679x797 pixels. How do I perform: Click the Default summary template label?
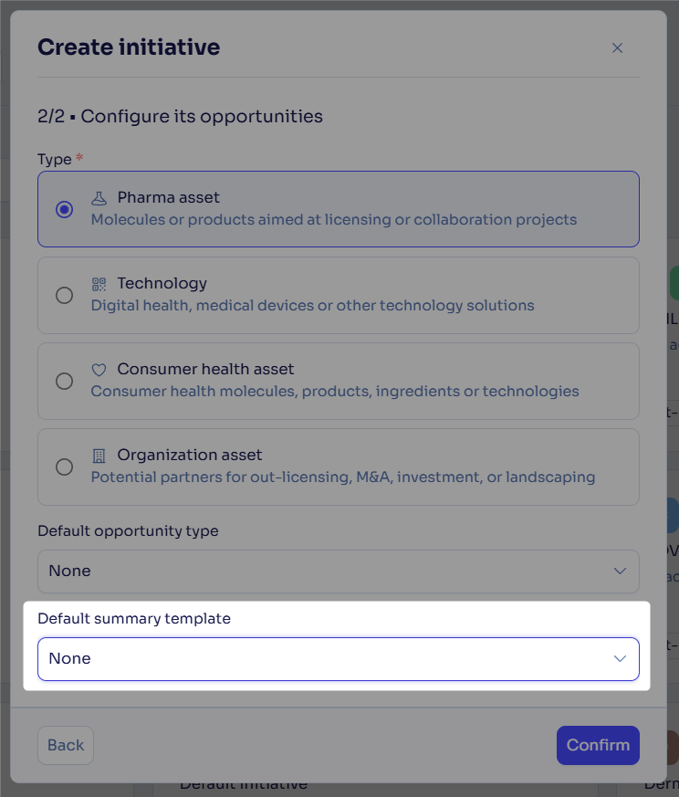134,619
